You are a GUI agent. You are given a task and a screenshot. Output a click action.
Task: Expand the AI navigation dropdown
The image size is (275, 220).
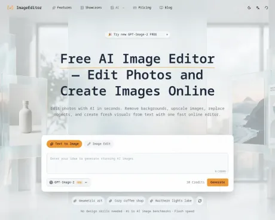pos(117,8)
